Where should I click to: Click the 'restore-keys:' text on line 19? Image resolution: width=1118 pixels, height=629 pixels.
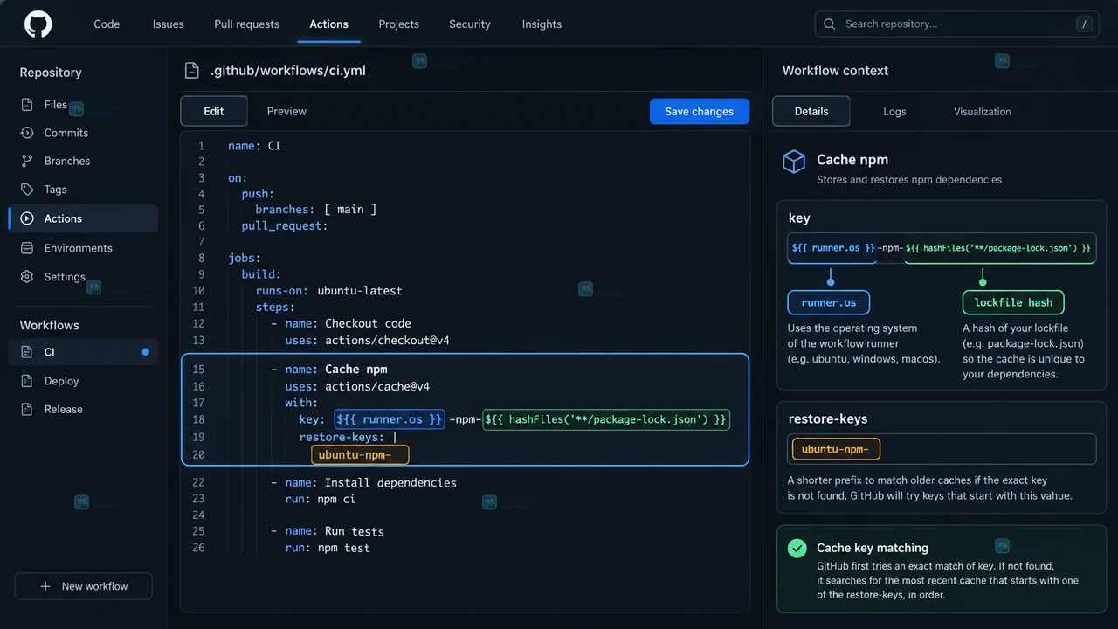(342, 437)
